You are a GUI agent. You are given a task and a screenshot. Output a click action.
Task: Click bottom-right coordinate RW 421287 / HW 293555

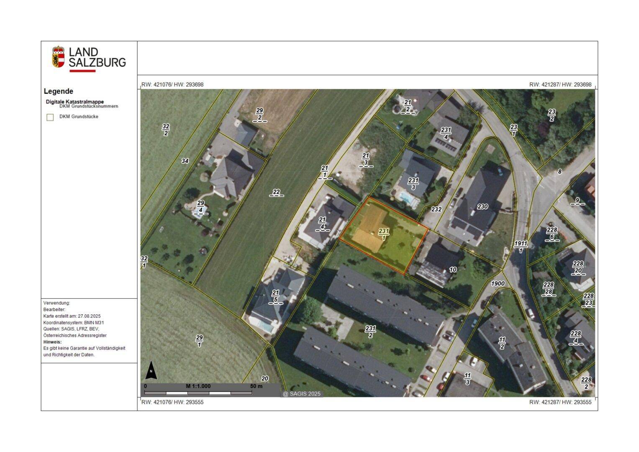click(560, 402)
